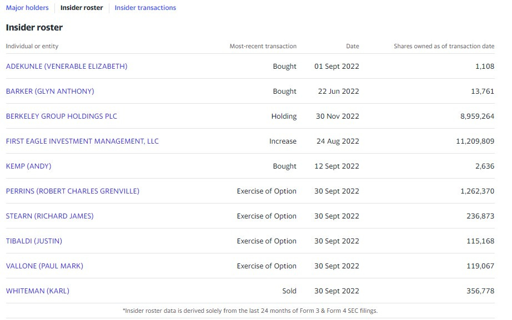The image size is (512, 320).
Task: Select the shares value 1,108
Action: click(485, 66)
